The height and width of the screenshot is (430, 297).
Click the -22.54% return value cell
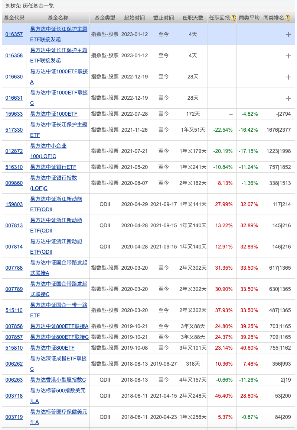[x=223, y=130]
